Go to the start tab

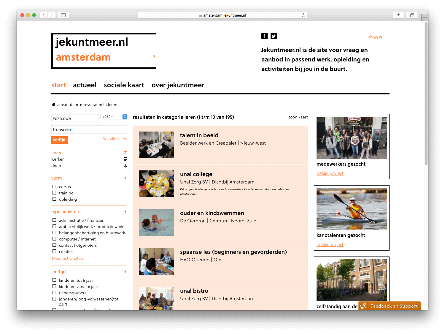pos(59,85)
